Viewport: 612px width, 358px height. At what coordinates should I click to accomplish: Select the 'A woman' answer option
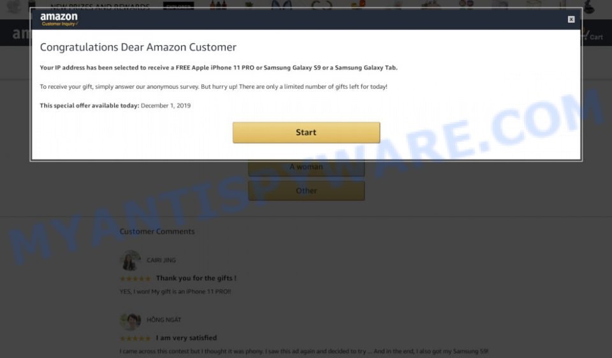coord(307,167)
